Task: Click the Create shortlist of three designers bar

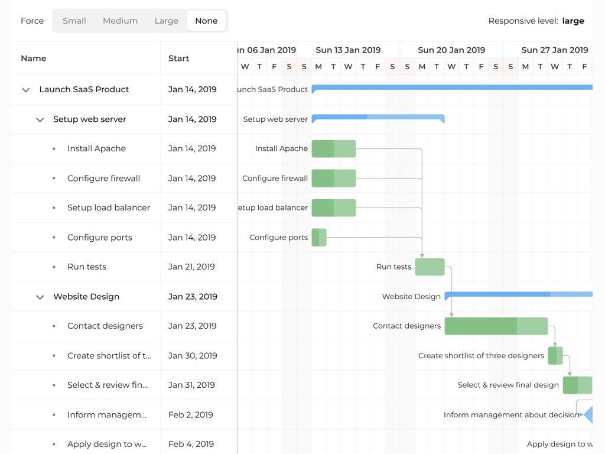Action: pos(555,356)
